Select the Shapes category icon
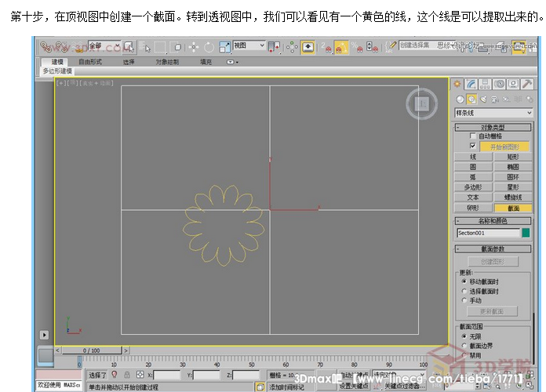This screenshot has width=546, height=392. (471, 100)
